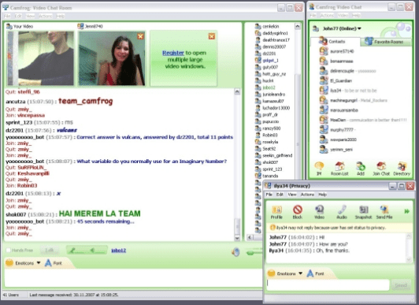The width and height of the screenshot is (419, 305).
Task: Click Jenn8740's video thumbnail
Action: 112,58
